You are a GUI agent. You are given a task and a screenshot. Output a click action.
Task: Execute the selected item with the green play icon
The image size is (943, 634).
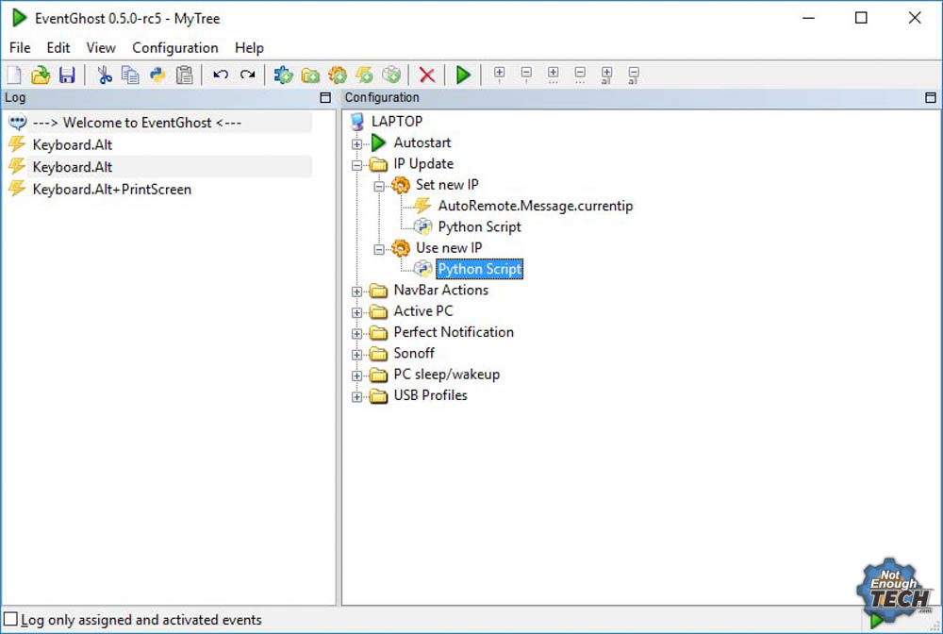coord(463,75)
